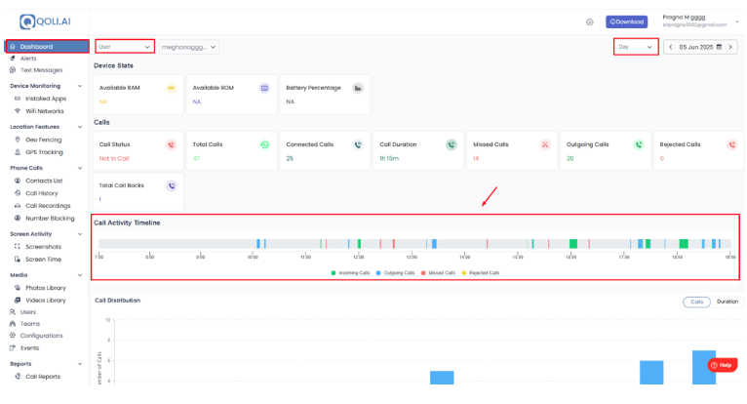The width and height of the screenshot is (747, 404).
Task: Collapse the Location Features section
Action: pos(80,127)
